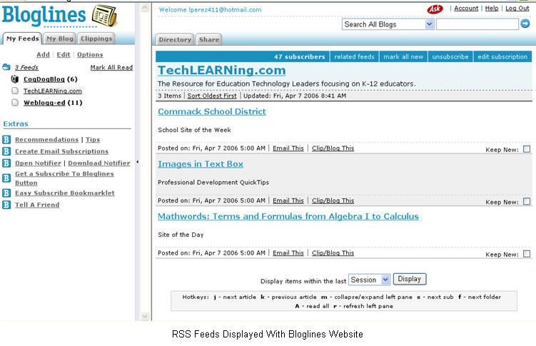
Task: Open the Clippings tab
Action: 96,39
